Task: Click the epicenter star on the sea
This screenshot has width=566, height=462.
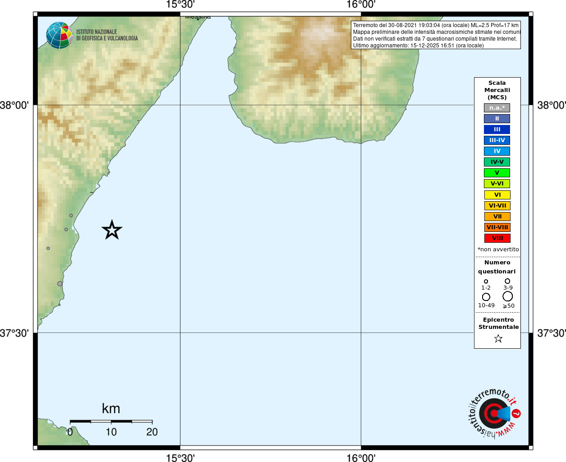Action: click(112, 230)
